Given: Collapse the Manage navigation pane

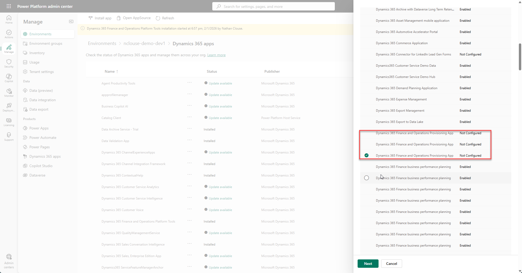Looking at the screenshot, I should 71,21.
